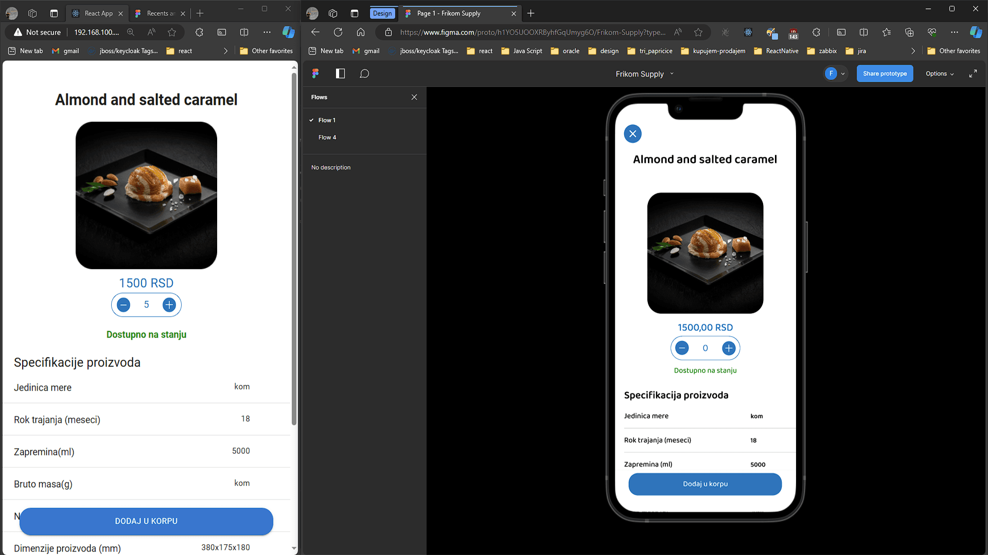Click the plus icon in the React app quantity stepper

[169, 305]
